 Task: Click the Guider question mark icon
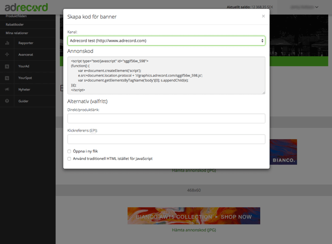point(7,101)
